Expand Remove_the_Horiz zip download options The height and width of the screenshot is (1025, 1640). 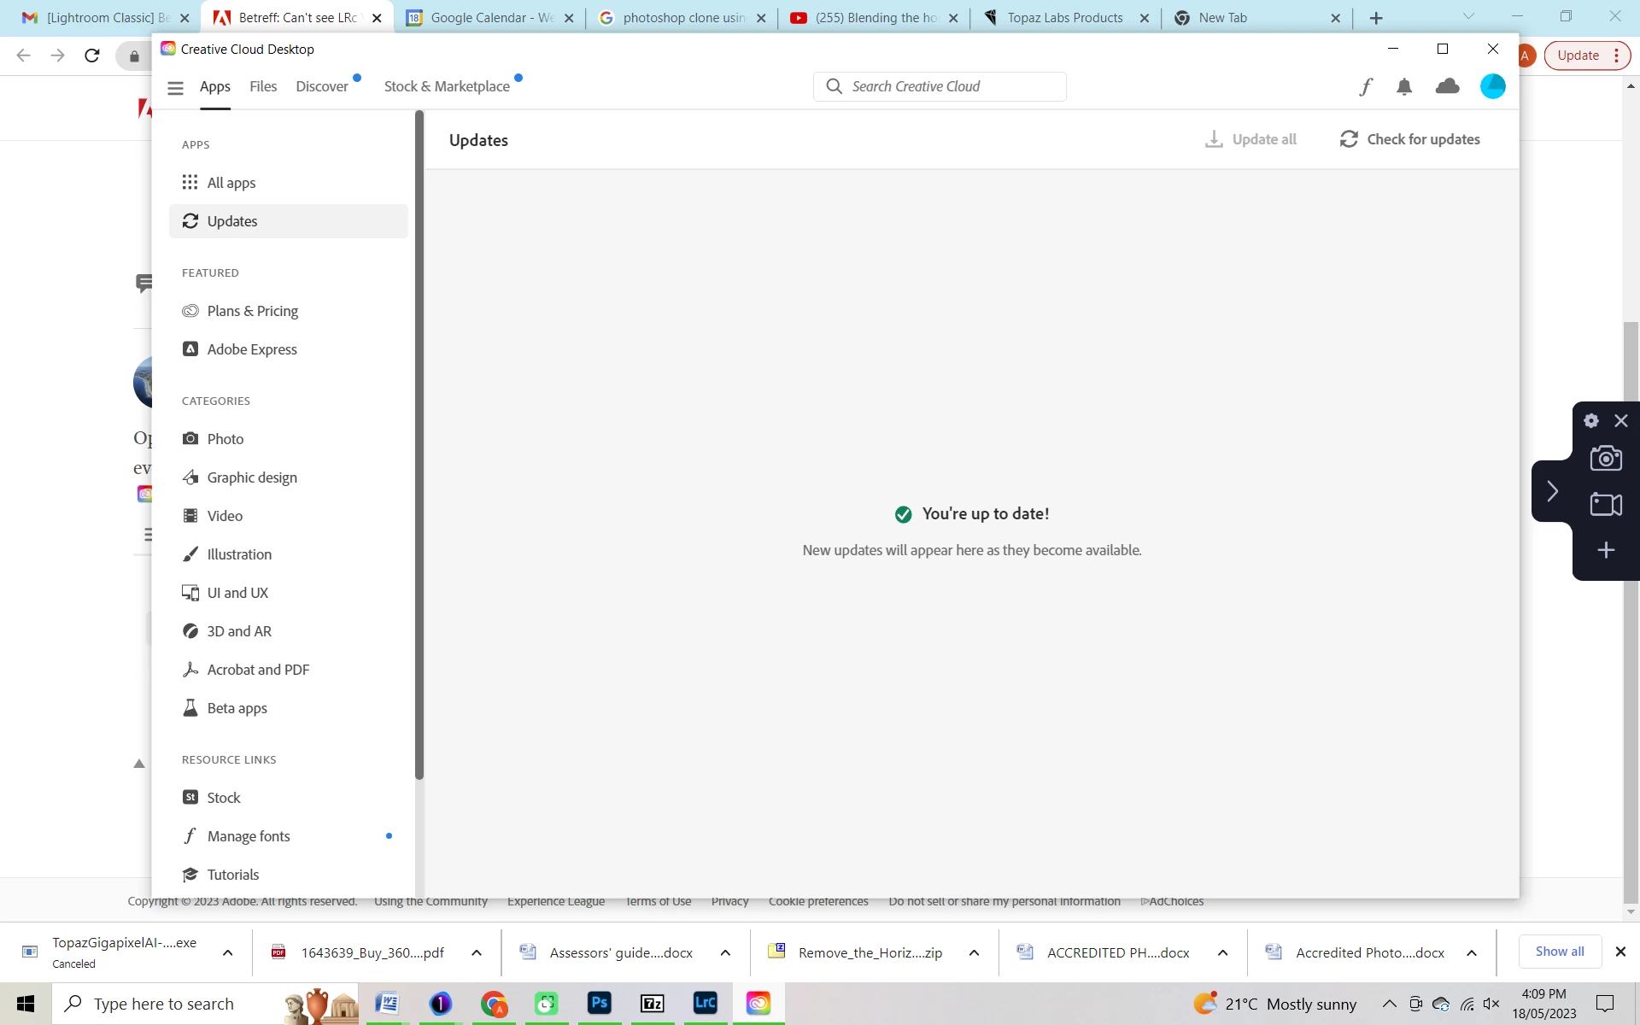(974, 952)
